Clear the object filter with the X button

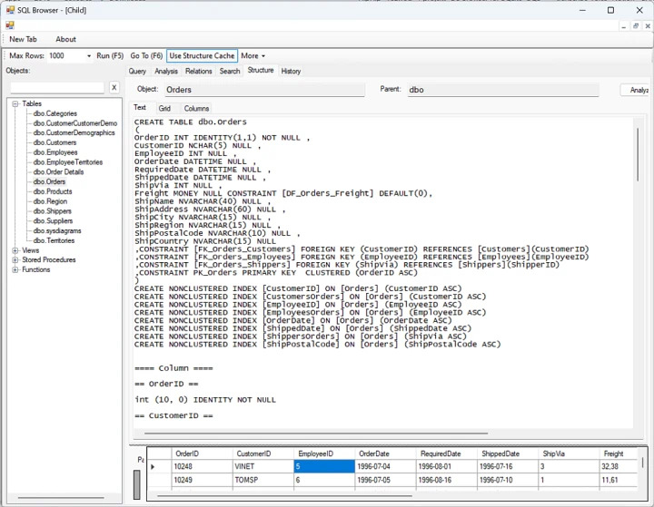(x=114, y=87)
